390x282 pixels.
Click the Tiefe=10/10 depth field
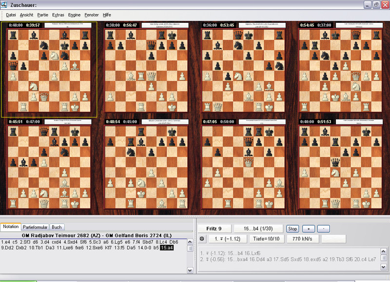pos(265,239)
